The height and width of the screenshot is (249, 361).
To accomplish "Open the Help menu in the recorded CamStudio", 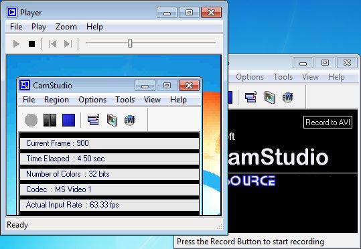I will click(x=178, y=100).
